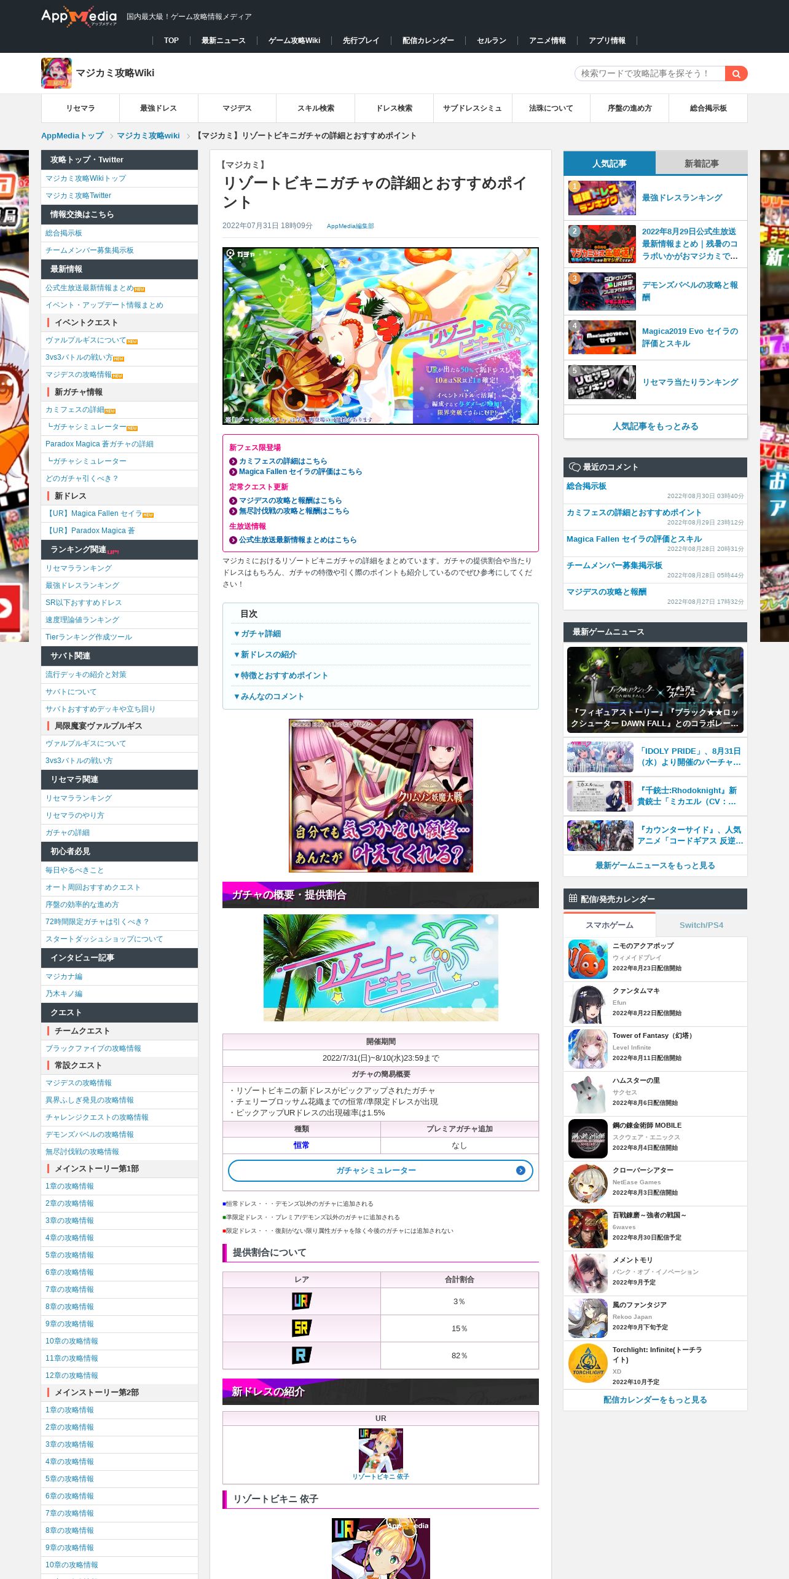789x1579 pixels.
Task: Switch to 新着記事 tab
Action: pos(701,164)
